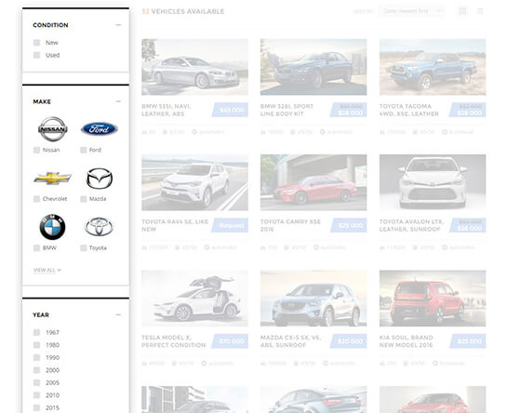Open the Sort By dropdown
The image size is (507, 413).
[x=411, y=11]
